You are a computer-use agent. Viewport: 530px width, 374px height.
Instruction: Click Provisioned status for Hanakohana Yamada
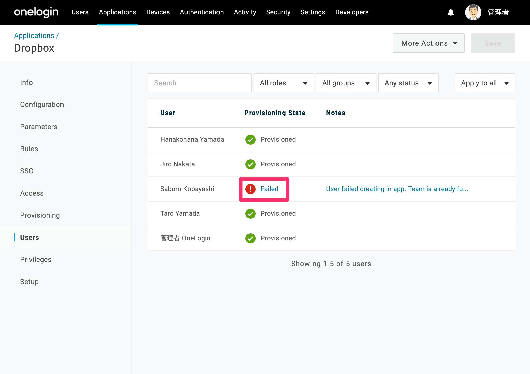coord(278,139)
